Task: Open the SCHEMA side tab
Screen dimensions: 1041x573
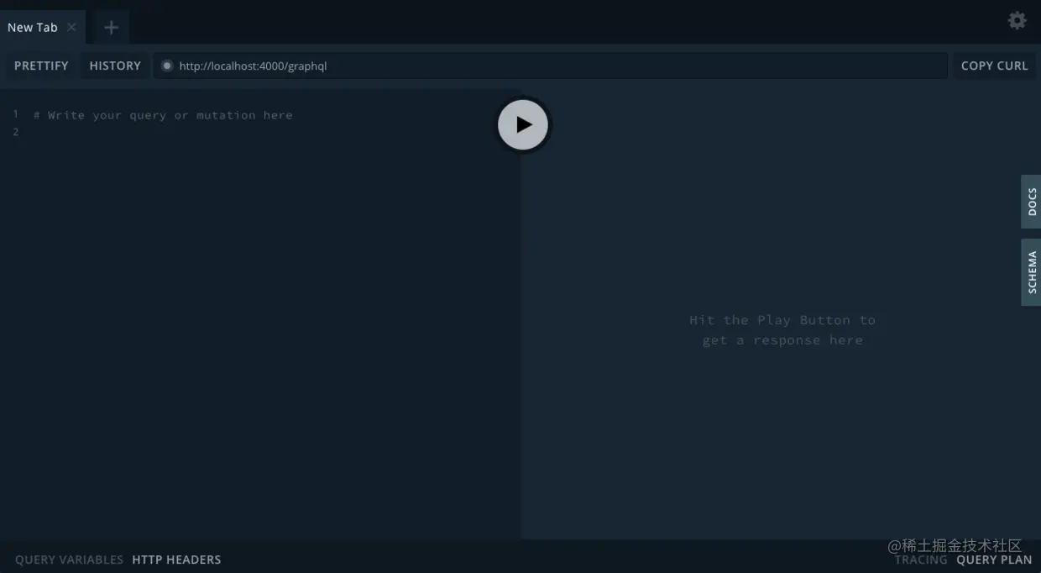Action: pos(1031,272)
